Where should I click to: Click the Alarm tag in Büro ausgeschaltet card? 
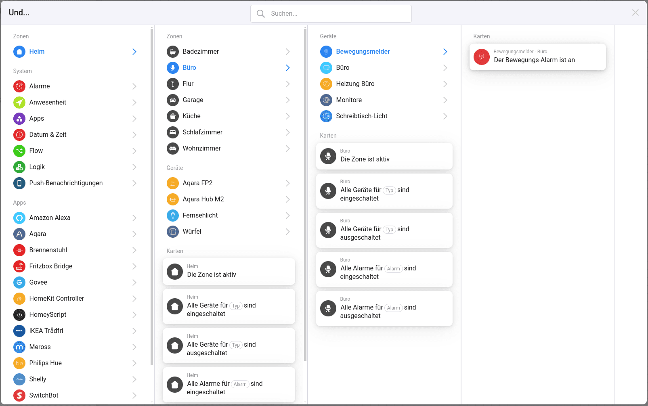[393, 308]
